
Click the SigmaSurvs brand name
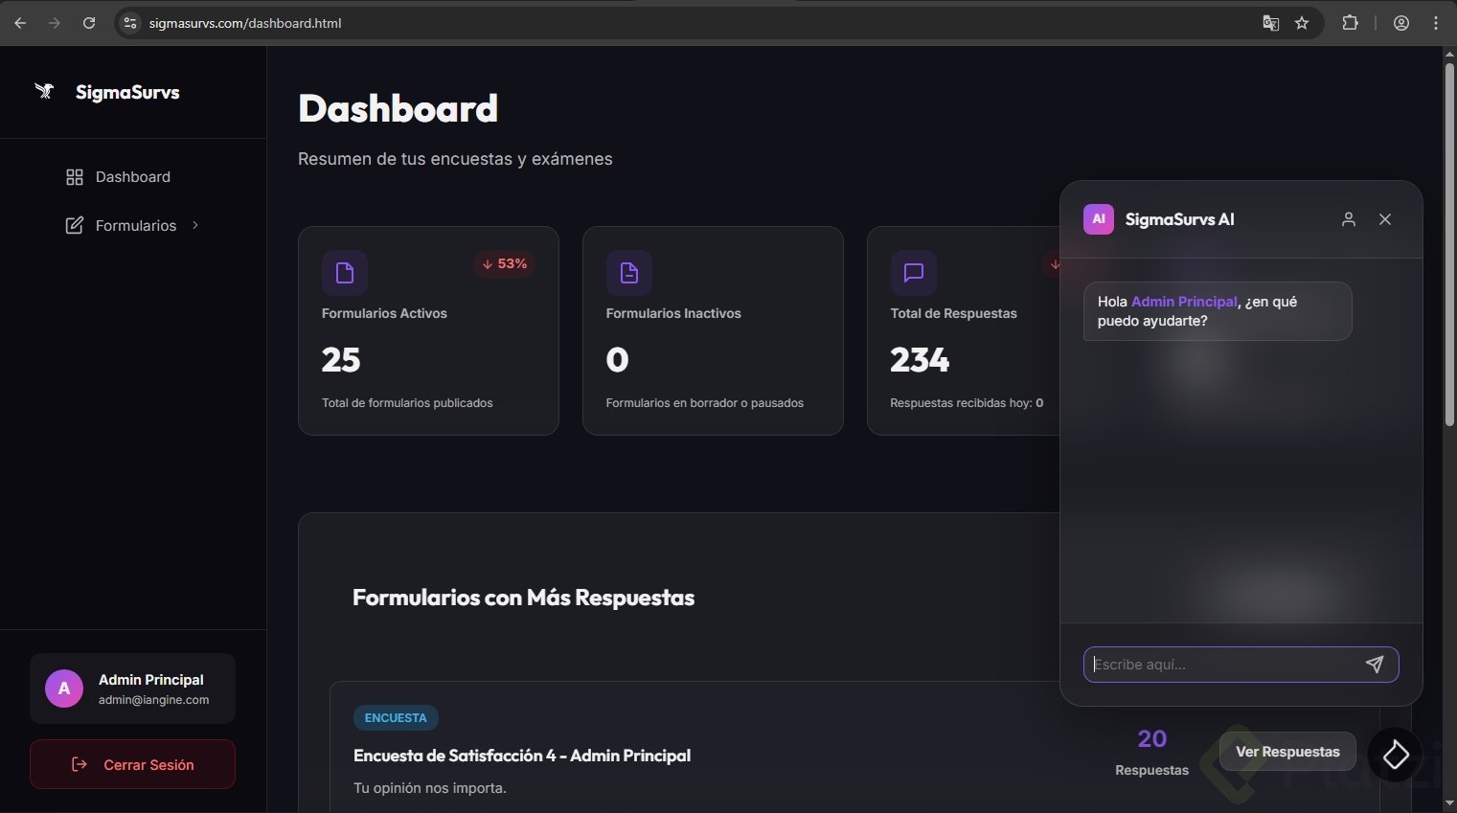click(127, 92)
